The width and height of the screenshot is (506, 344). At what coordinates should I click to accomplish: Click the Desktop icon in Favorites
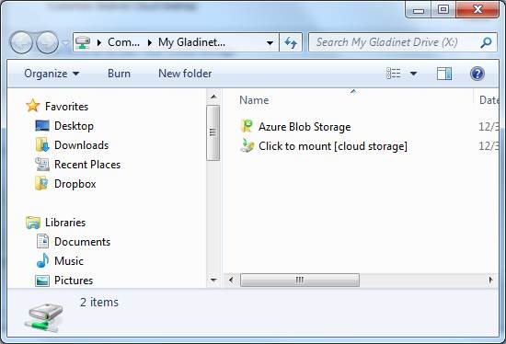(x=42, y=126)
